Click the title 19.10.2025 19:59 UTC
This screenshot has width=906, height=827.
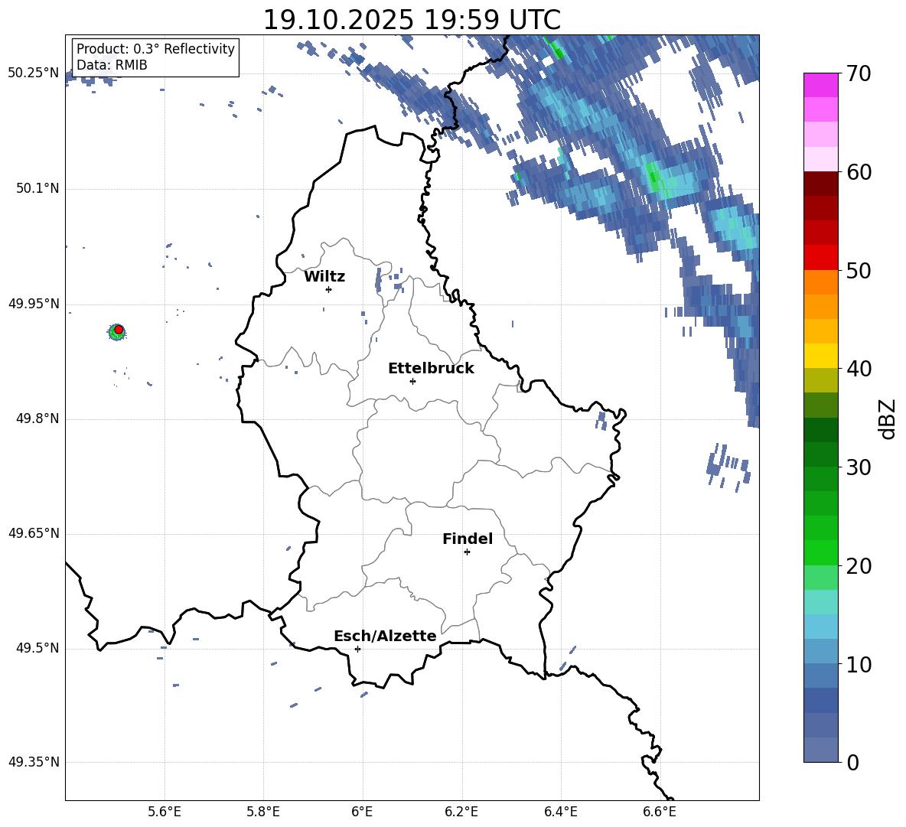412,20
